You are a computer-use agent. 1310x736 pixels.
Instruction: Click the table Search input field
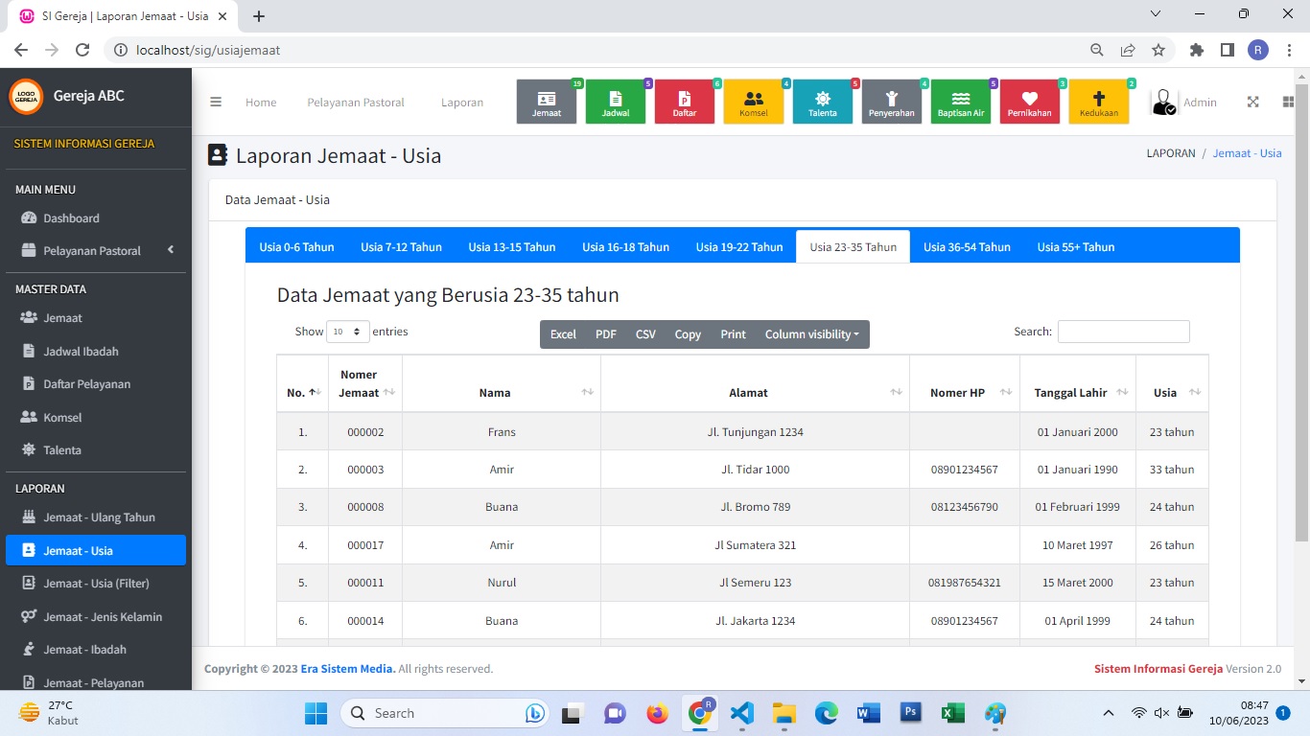tap(1123, 332)
